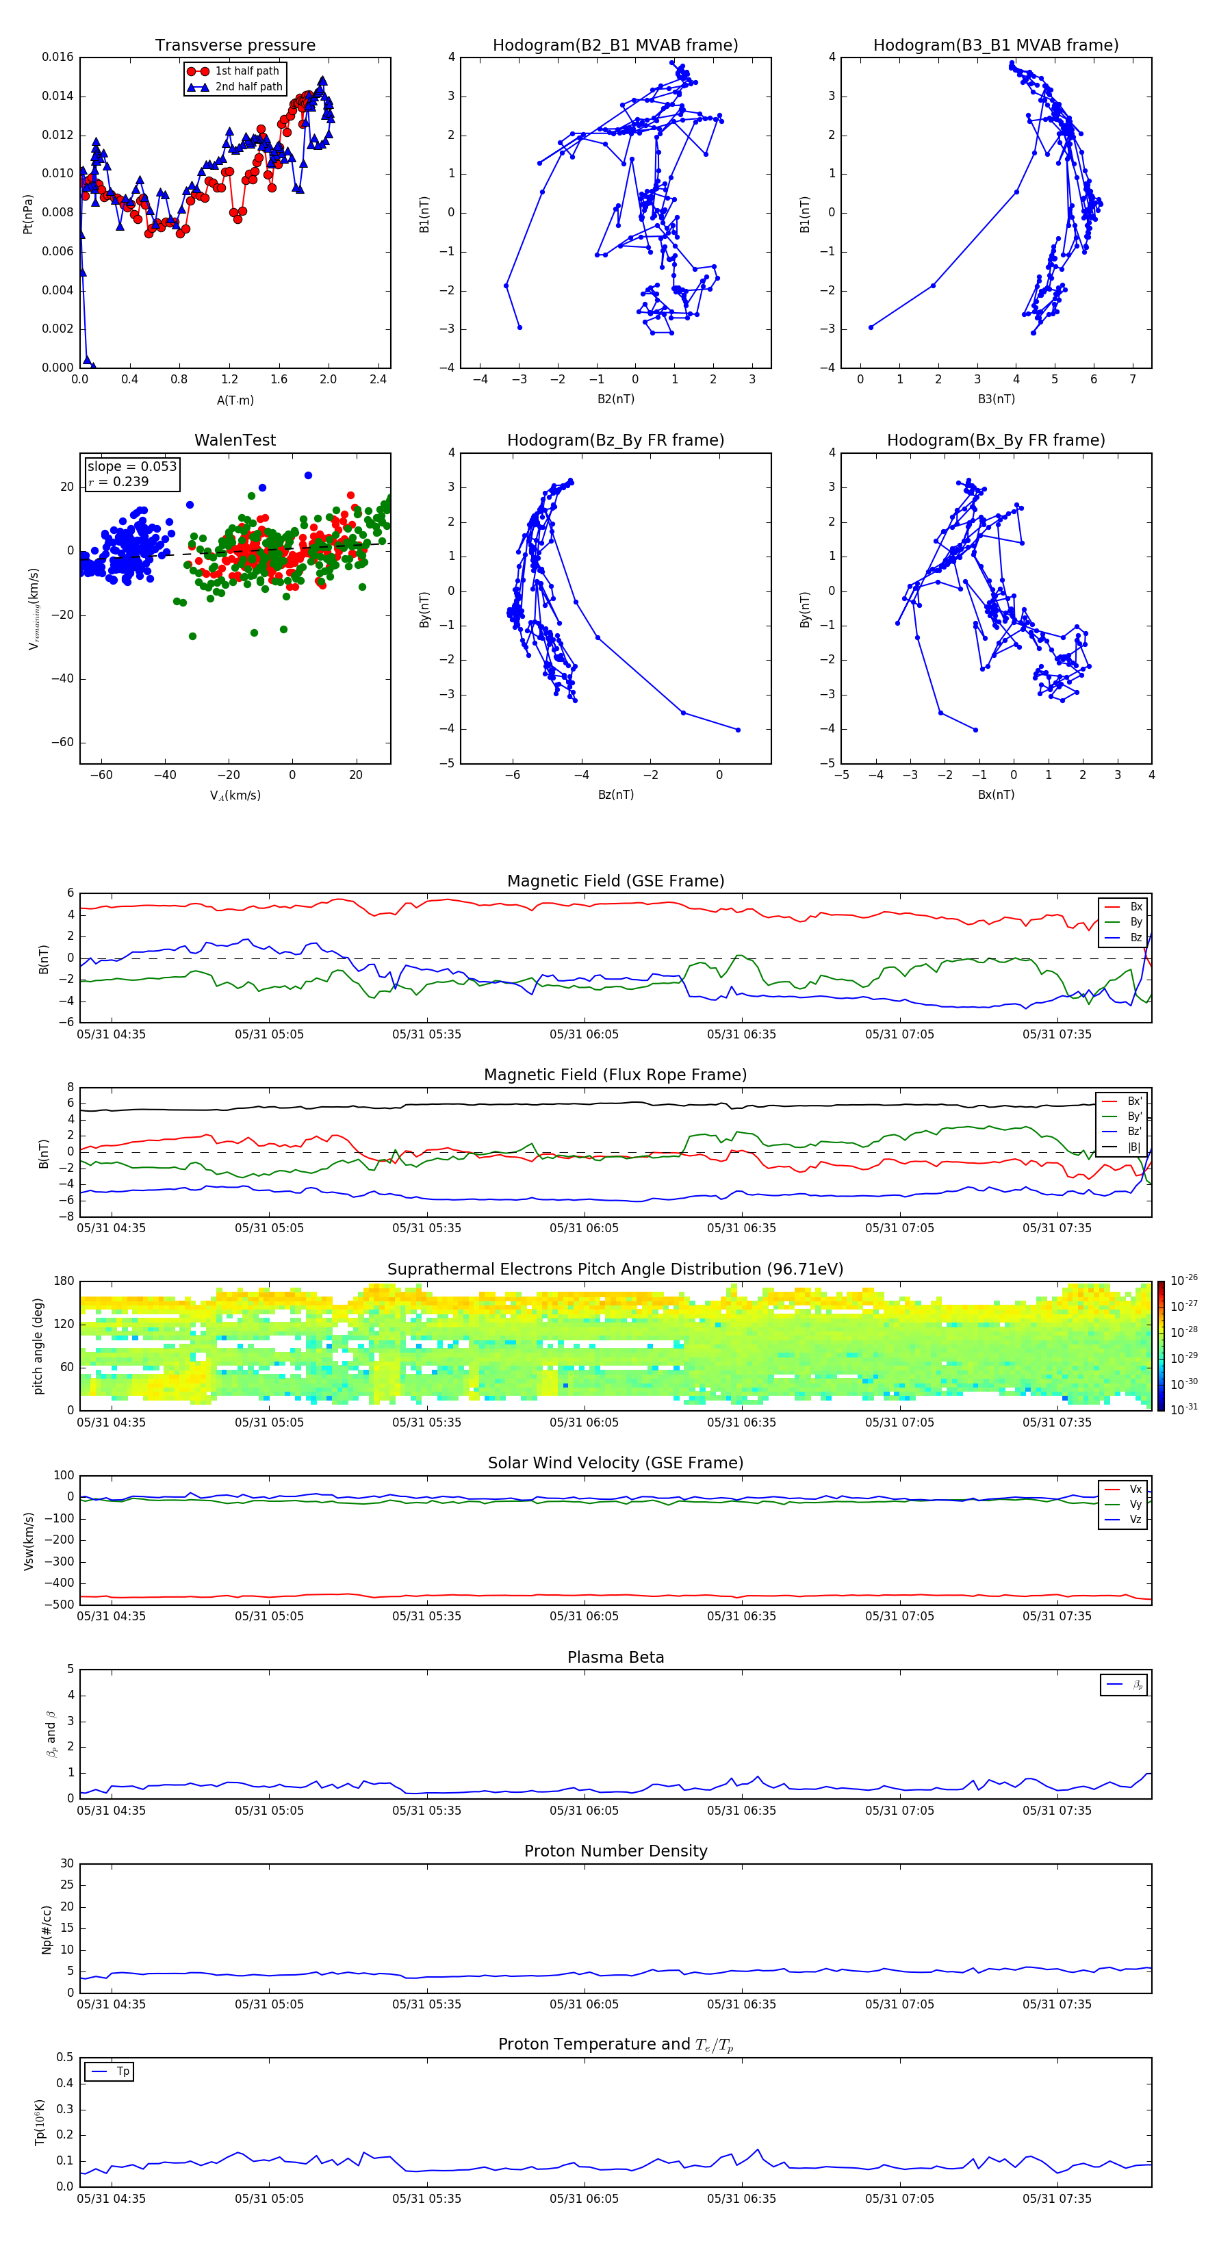Click the |B| entry in flux rope legend

[x=1122, y=1147]
